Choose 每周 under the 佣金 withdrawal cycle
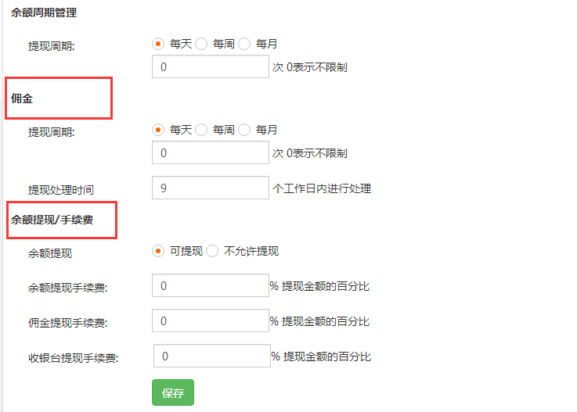The height and width of the screenshot is (412, 577). pos(201,130)
